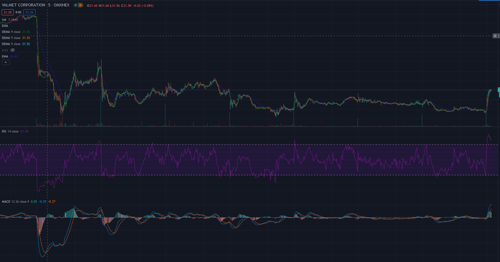500x262 pixels.
Task: Select the "5" interval label in the title
Action: point(49,5)
